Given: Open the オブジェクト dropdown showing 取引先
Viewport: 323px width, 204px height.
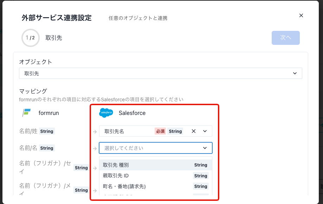Looking at the screenshot, I should (161, 73).
